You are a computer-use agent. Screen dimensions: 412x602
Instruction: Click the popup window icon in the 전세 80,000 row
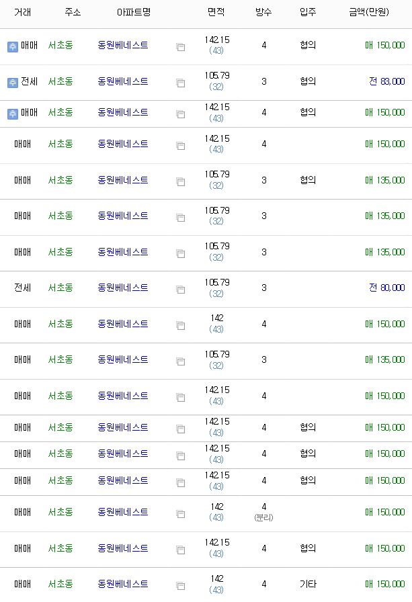[181, 290]
